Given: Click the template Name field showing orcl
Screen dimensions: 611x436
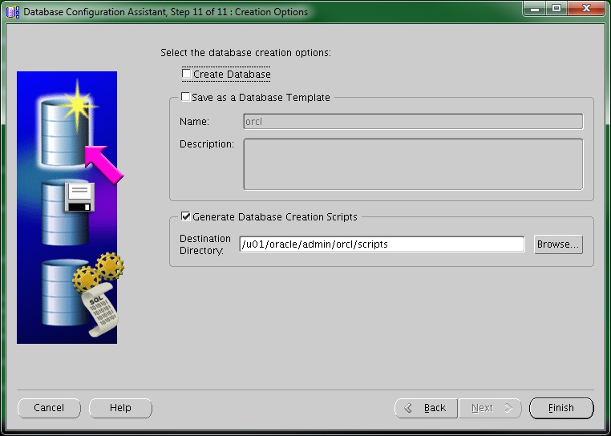Looking at the screenshot, I should [x=413, y=122].
